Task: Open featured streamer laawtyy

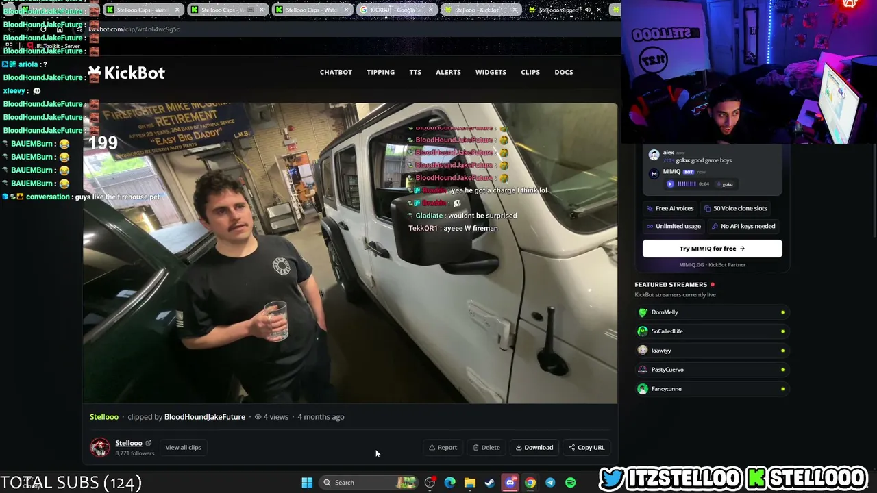Action: coord(711,351)
